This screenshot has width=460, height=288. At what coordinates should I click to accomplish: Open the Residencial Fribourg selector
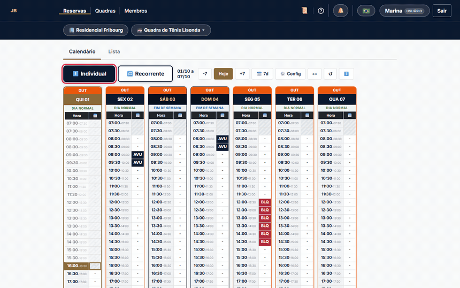[x=96, y=30]
